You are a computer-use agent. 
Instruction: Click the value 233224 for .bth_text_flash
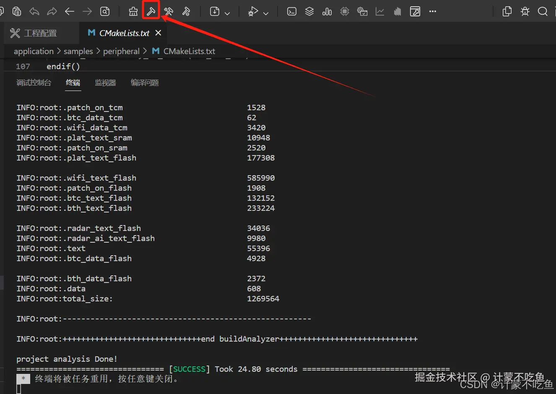(261, 208)
